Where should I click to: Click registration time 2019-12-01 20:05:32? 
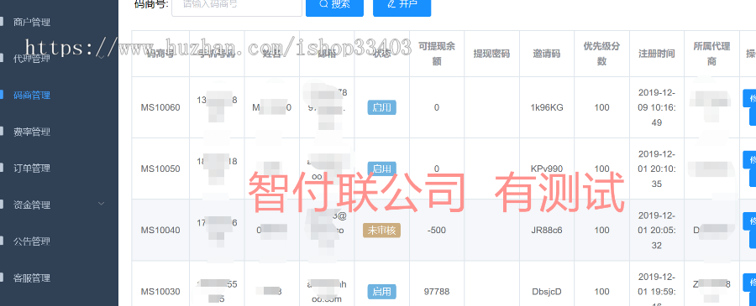pyautogui.click(x=657, y=230)
